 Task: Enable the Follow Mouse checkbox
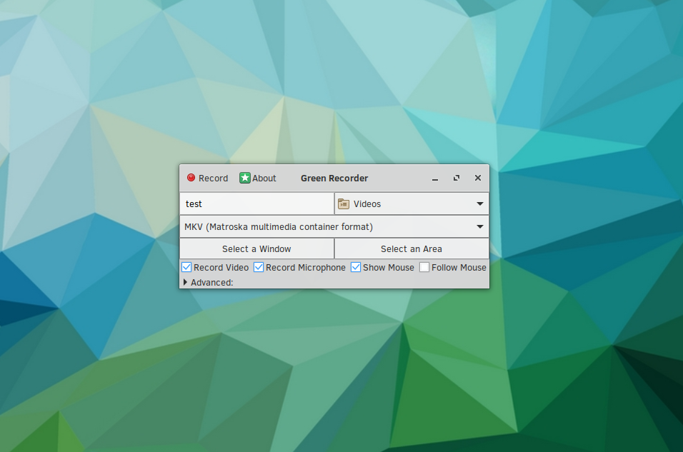click(424, 267)
